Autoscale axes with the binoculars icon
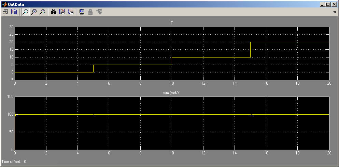The width and height of the screenshot is (339, 167). (x=53, y=12)
